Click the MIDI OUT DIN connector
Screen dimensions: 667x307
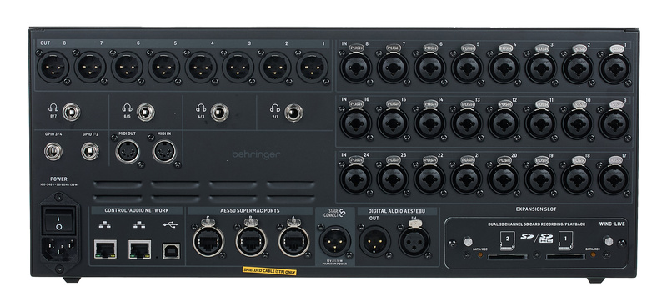(x=127, y=152)
